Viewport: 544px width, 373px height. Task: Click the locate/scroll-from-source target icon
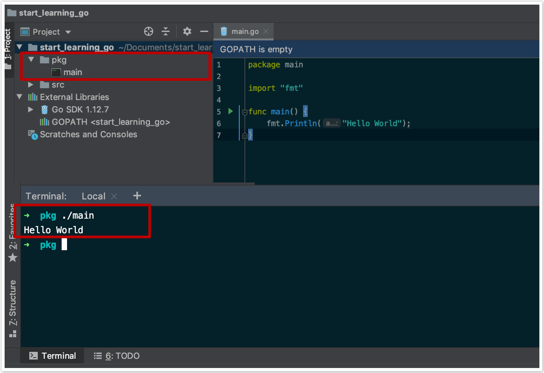tap(149, 32)
